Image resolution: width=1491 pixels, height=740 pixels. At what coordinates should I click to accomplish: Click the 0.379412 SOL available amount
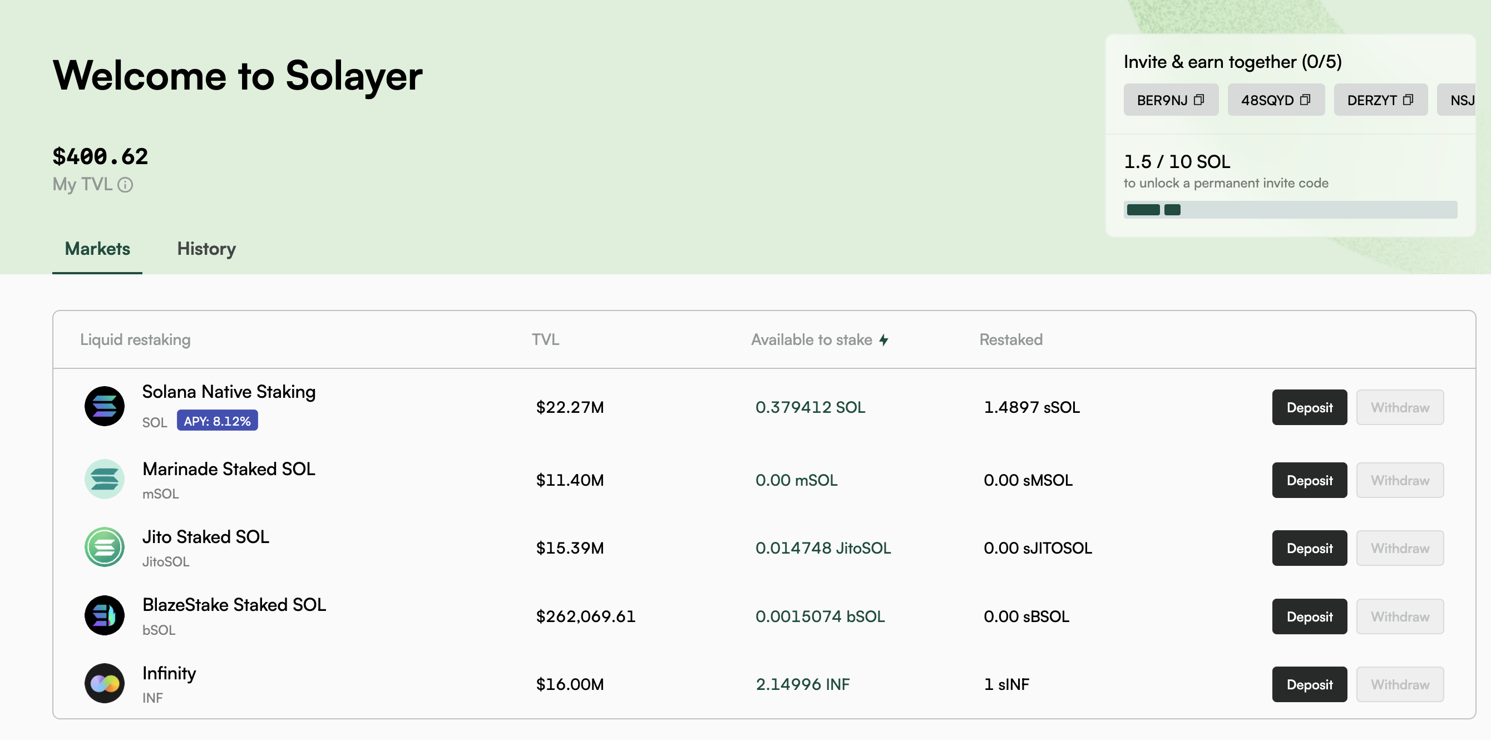809,407
